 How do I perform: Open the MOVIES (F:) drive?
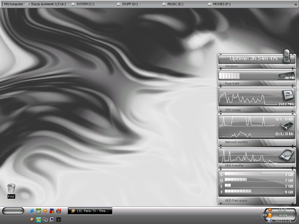[x=219, y=4]
